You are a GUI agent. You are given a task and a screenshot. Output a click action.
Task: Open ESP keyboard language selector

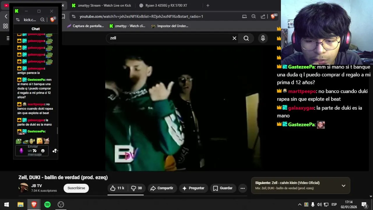(x=334, y=204)
